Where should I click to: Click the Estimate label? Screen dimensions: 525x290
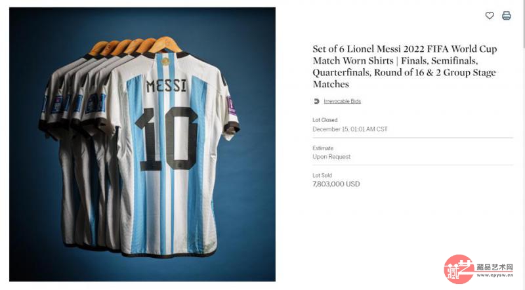pyautogui.click(x=323, y=148)
